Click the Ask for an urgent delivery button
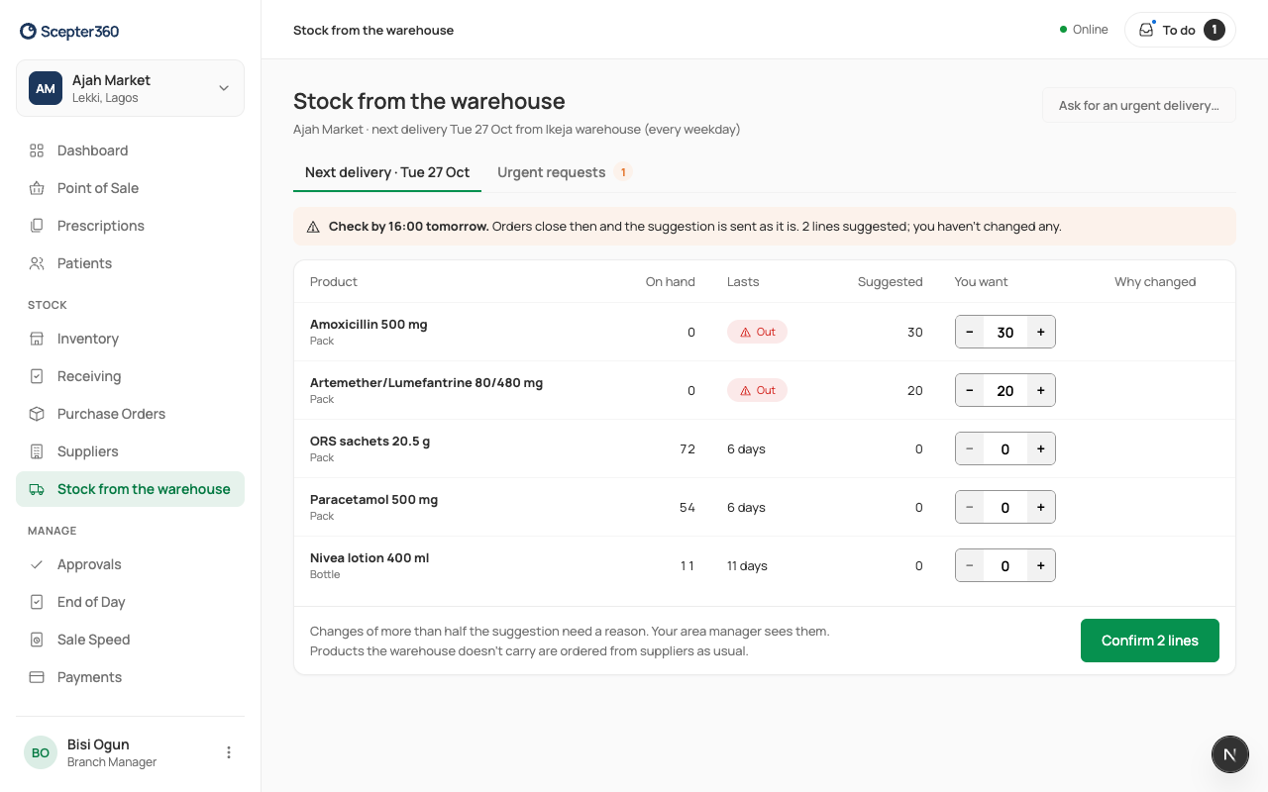Screen dimensions: 1268x792 coord(1139,105)
